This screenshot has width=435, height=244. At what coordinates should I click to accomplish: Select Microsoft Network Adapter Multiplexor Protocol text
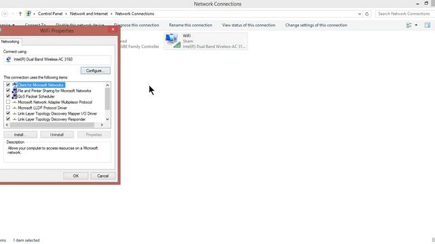[55, 102]
